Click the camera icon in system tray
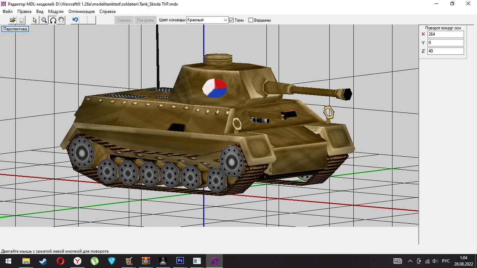477x268 pixels. [419, 261]
